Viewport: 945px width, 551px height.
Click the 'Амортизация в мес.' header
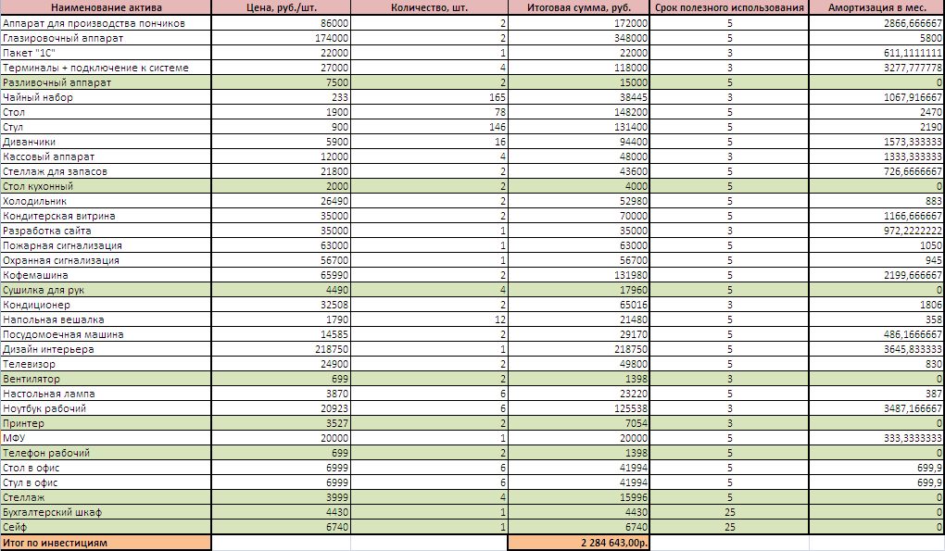pos(876,7)
